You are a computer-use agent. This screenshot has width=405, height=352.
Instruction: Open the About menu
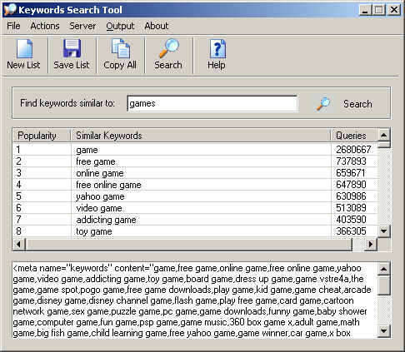coord(157,26)
